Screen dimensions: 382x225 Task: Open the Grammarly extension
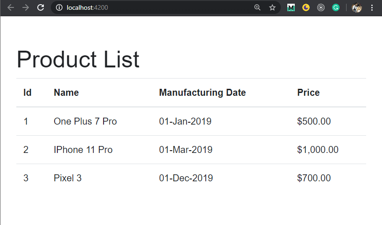(x=336, y=7)
